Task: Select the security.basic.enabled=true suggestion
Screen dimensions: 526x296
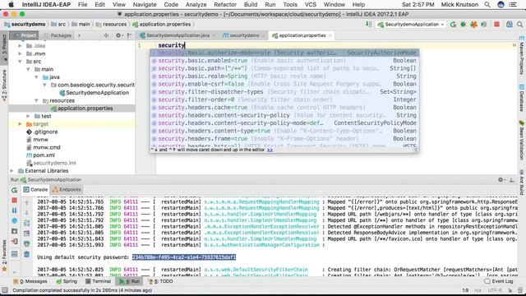Action: click(284, 60)
